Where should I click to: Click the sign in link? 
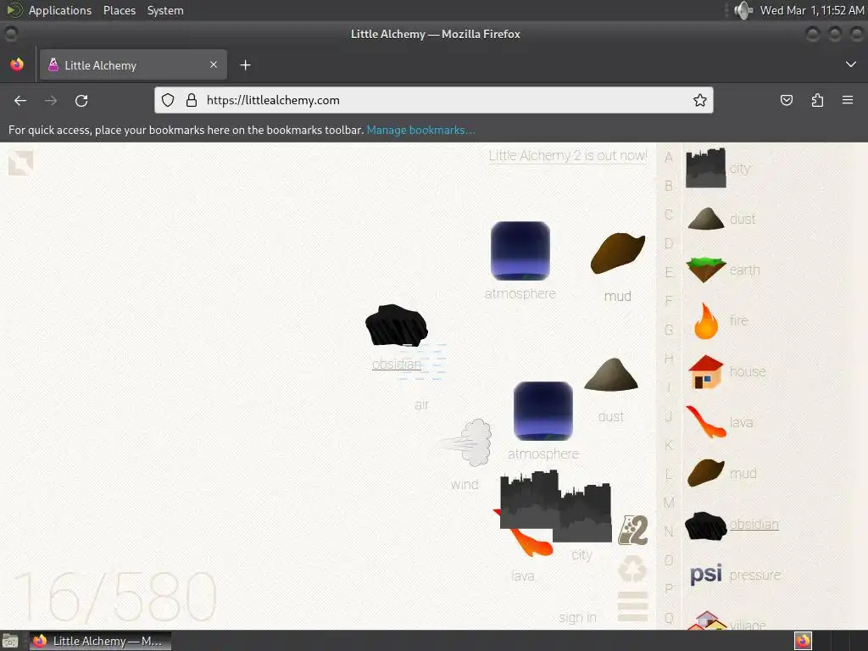[577, 618]
